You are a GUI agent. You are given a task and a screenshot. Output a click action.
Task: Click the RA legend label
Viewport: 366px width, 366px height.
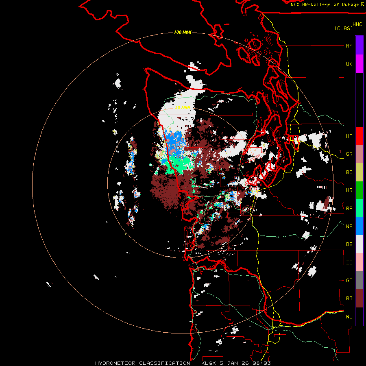[x=349, y=209]
